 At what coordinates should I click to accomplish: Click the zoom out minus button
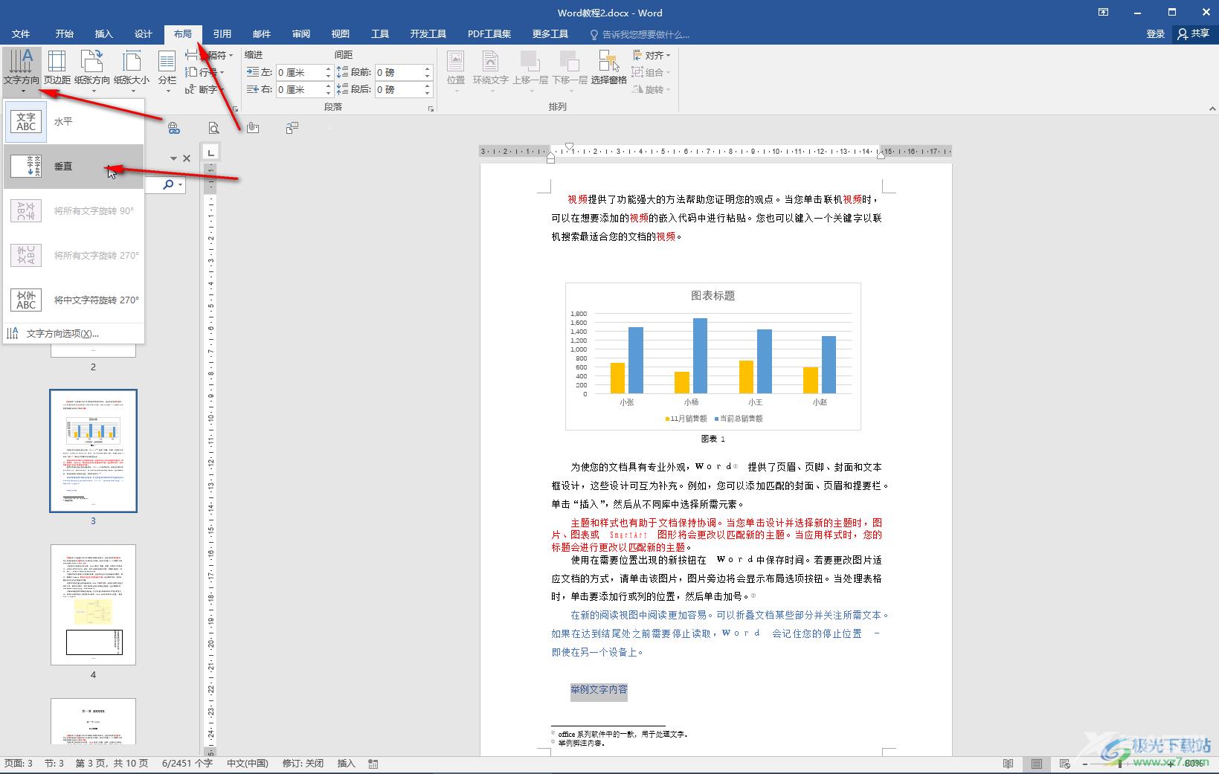pyautogui.click(x=1085, y=764)
